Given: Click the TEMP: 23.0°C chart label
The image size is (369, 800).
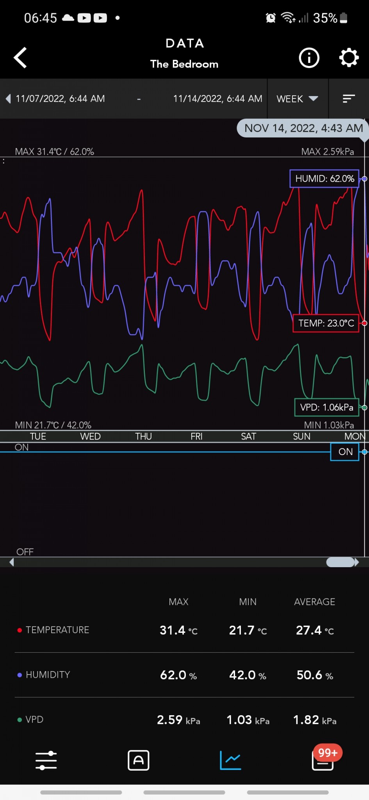Looking at the screenshot, I should click(x=326, y=323).
